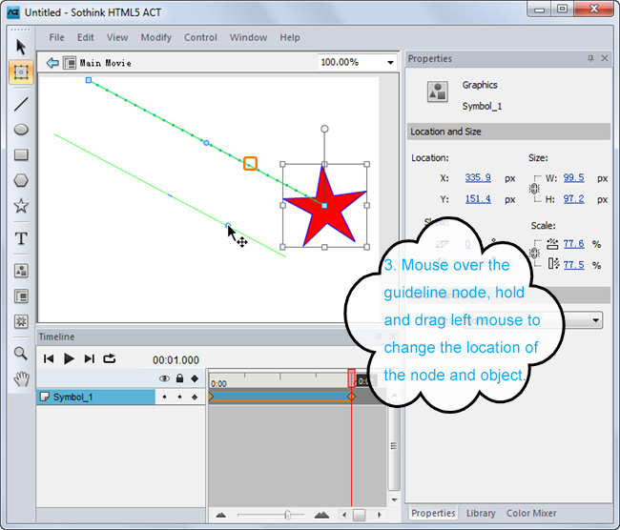Click the vertical scale value 77.5

pyautogui.click(x=573, y=265)
